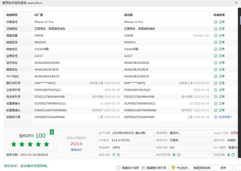Click 截图到剪贴板 to copy screenshot
Screen dimensions: 241x171
[202, 168]
